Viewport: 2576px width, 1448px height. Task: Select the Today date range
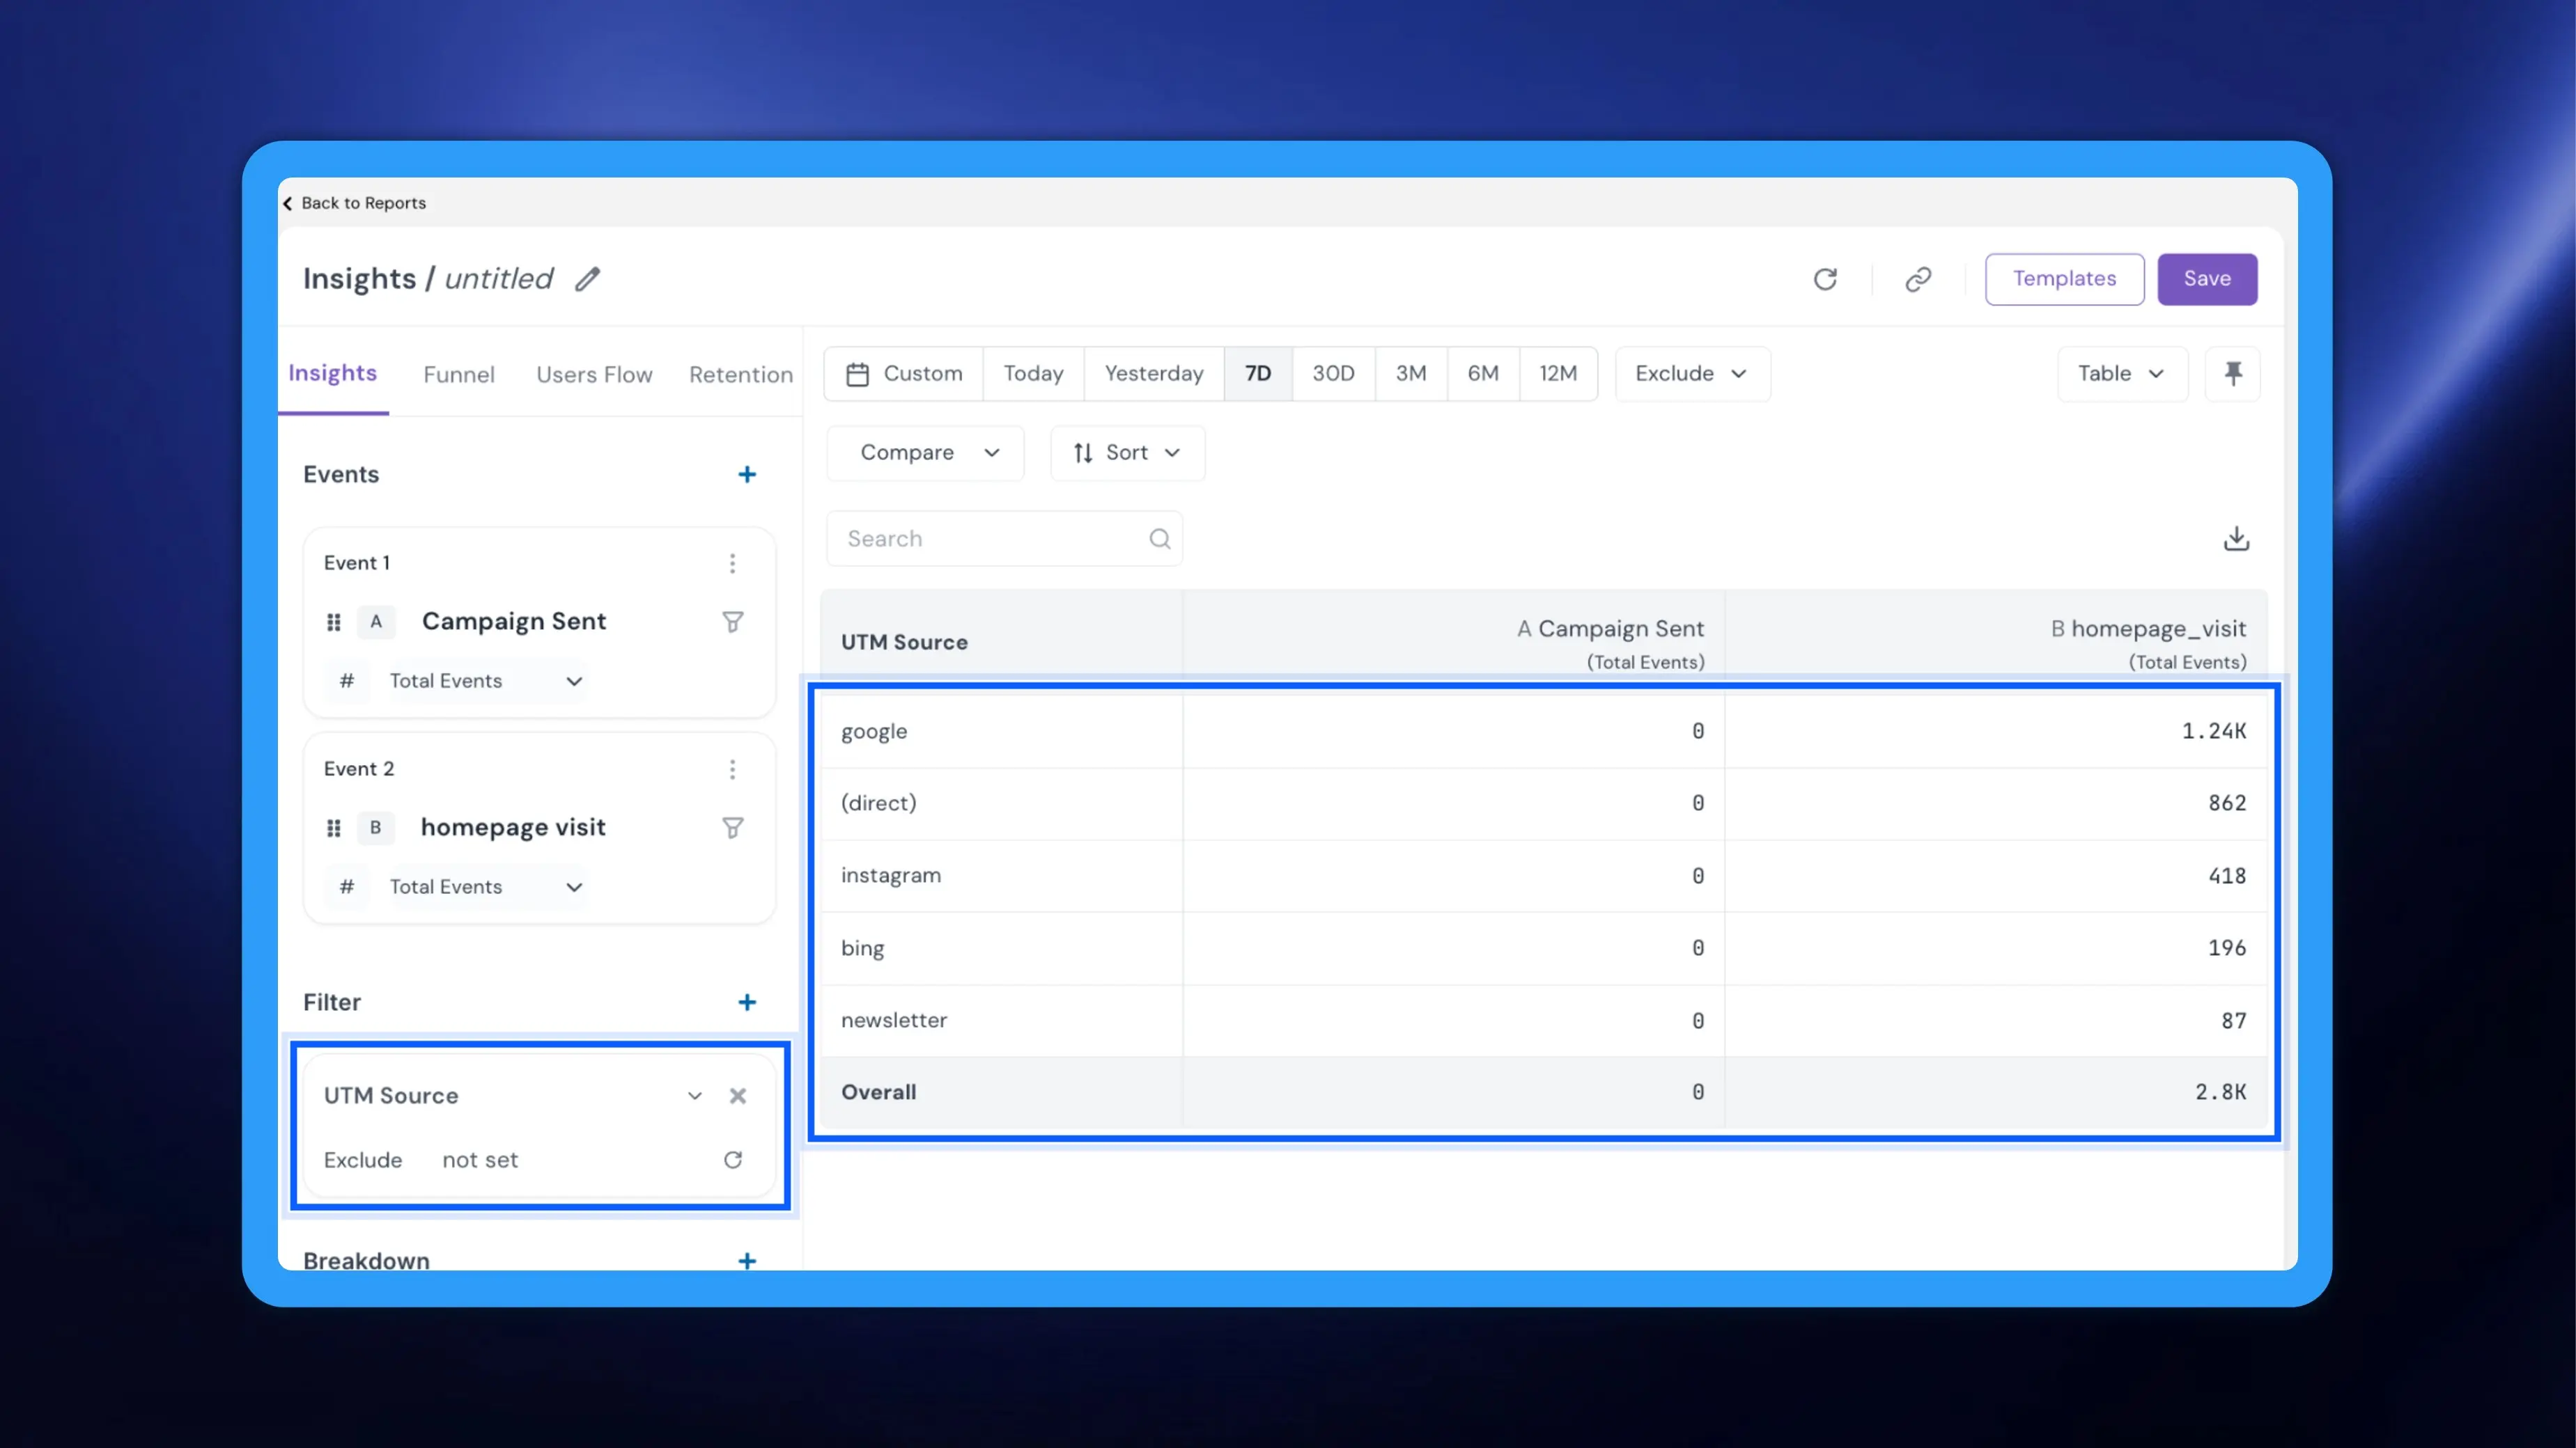click(1033, 374)
